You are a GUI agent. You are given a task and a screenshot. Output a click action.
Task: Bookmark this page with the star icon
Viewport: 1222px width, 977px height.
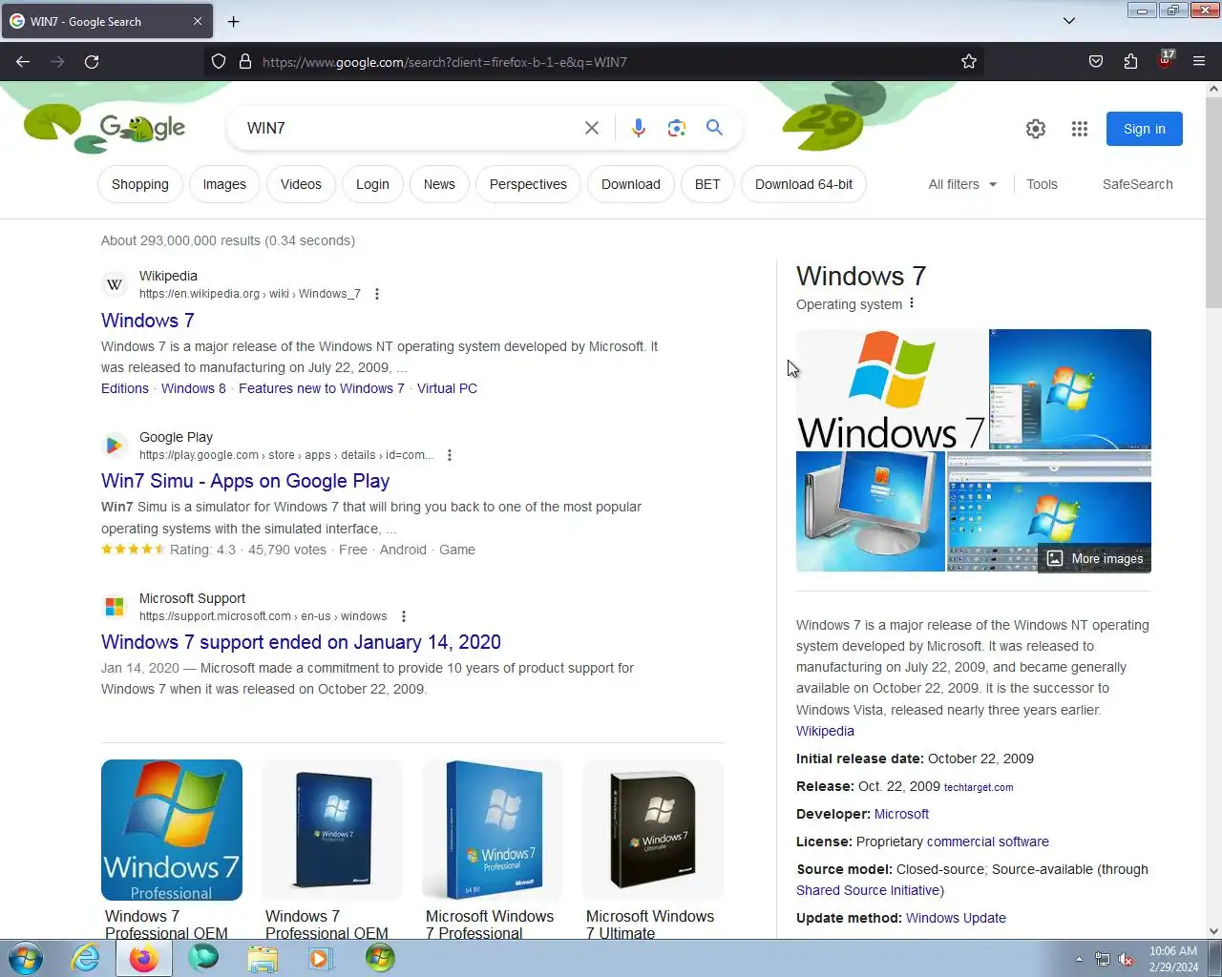(x=969, y=62)
